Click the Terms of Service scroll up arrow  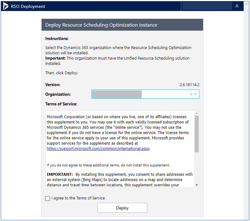[x=197, y=113]
